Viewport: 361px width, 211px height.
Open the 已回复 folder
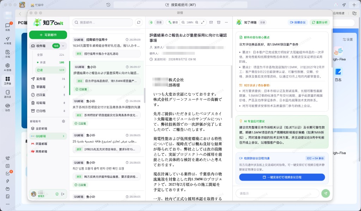48,95
